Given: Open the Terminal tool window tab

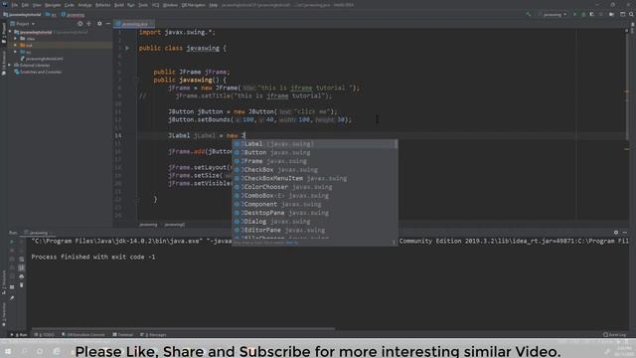Looking at the screenshot, I should point(123,335).
